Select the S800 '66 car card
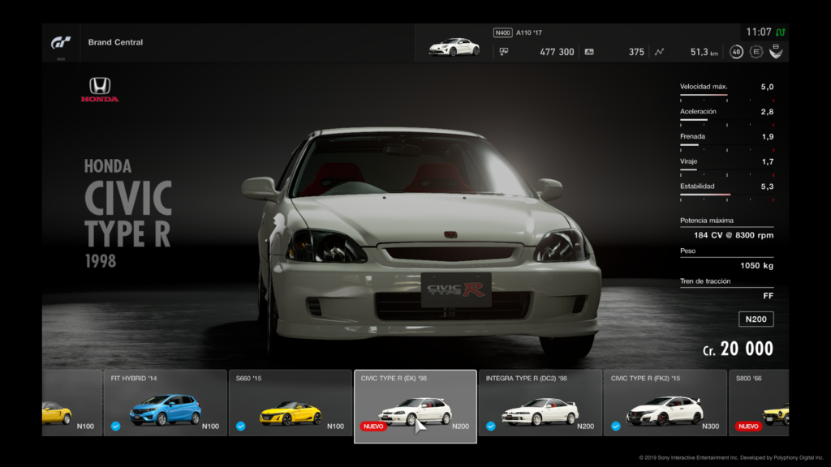The height and width of the screenshot is (467, 831). [759, 403]
